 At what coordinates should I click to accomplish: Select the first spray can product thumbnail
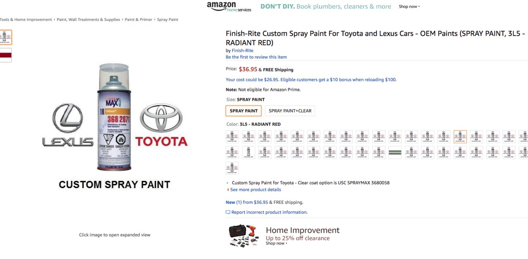5,37
